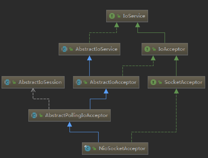Click the interface icon on SocketAcceptor node
This screenshot has width=208, height=158.
pyautogui.click(x=153, y=82)
